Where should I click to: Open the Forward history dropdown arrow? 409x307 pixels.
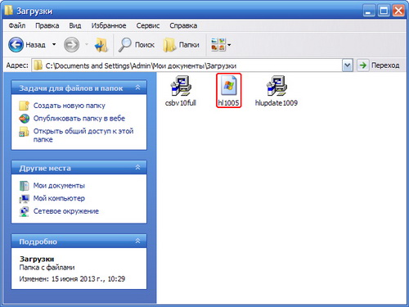pyautogui.click(x=87, y=44)
